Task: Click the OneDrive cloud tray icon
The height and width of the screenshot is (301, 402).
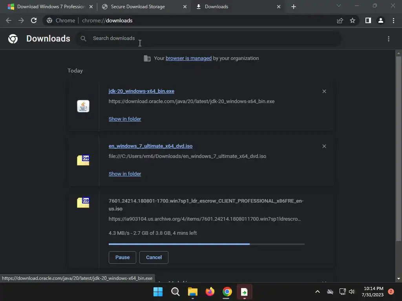Action: (330, 292)
